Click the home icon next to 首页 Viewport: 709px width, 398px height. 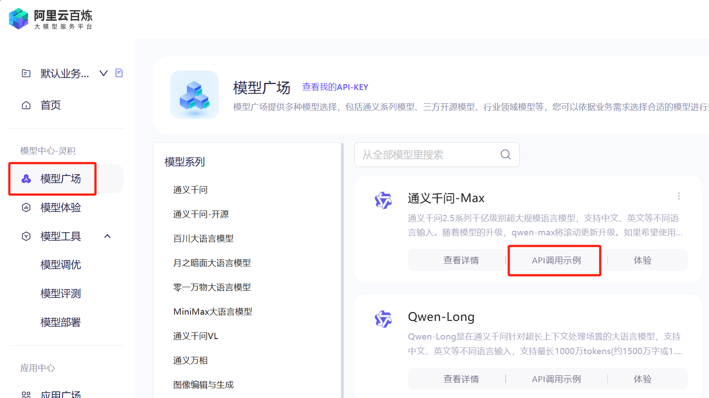coord(26,105)
